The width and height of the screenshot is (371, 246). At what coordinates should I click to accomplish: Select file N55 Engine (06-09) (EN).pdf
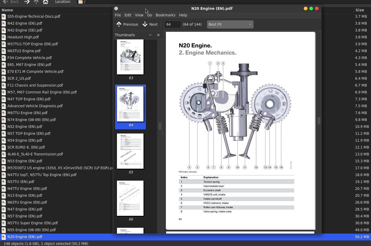pos(32,230)
